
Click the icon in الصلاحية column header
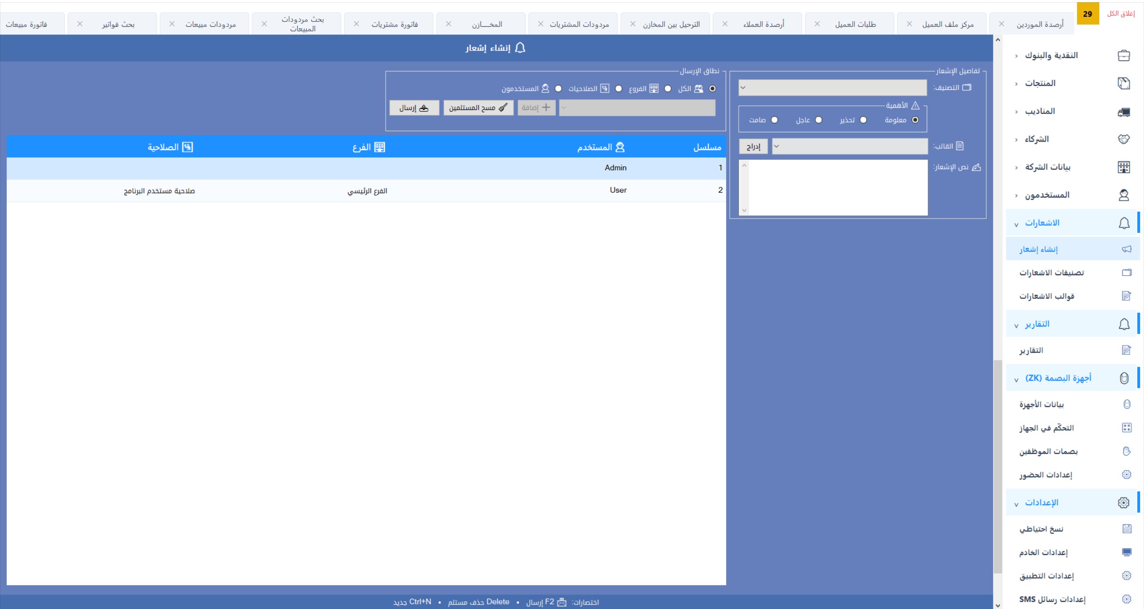187,147
